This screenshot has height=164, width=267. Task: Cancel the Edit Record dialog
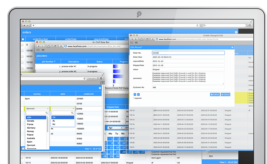point(225,94)
